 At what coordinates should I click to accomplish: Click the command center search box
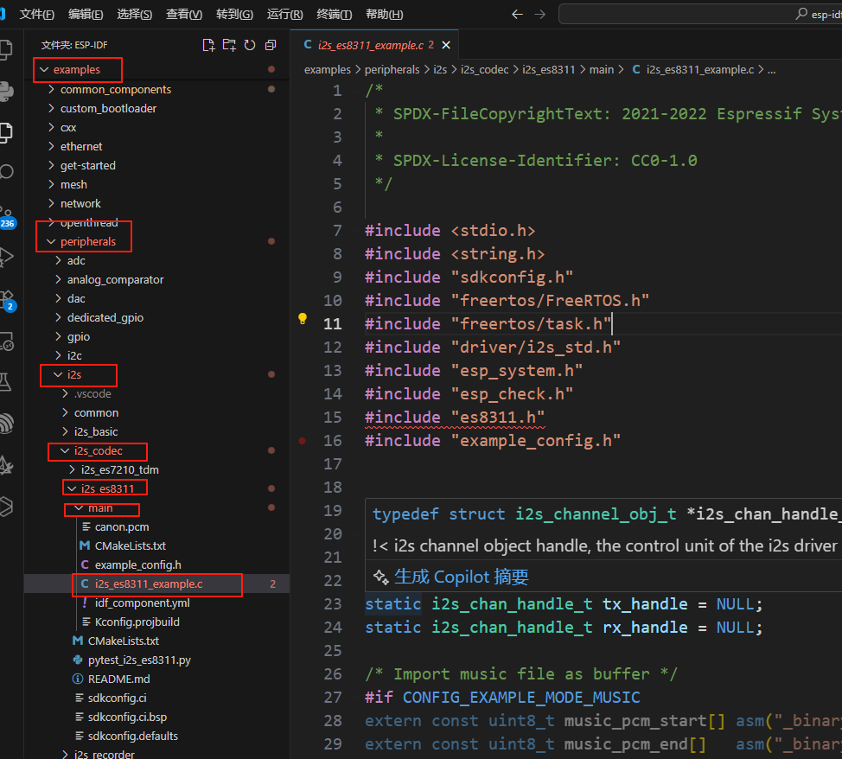click(x=700, y=15)
